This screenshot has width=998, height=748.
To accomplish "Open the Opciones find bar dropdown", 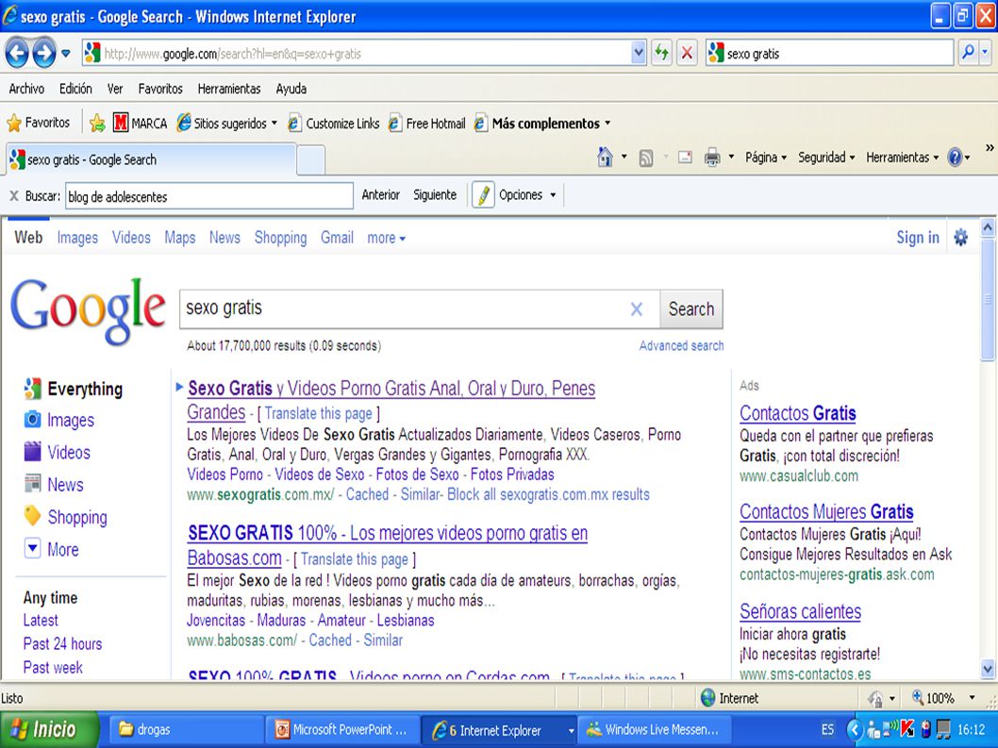I will tap(527, 195).
